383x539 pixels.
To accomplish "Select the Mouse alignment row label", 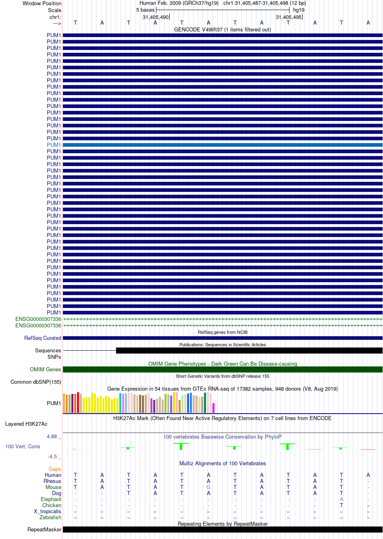I will click(53, 487).
